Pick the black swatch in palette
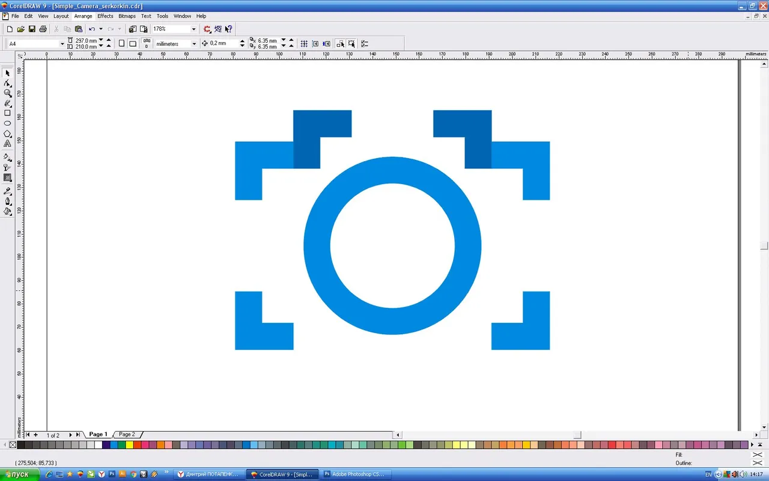Image resolution: width=769 pixels, height=481 pixels. (x=21, y=445)
